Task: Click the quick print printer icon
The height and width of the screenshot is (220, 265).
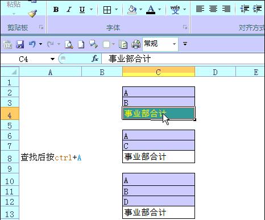Action: pos(136,44)
